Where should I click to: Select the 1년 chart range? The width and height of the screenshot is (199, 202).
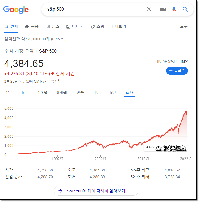(97, 92)
